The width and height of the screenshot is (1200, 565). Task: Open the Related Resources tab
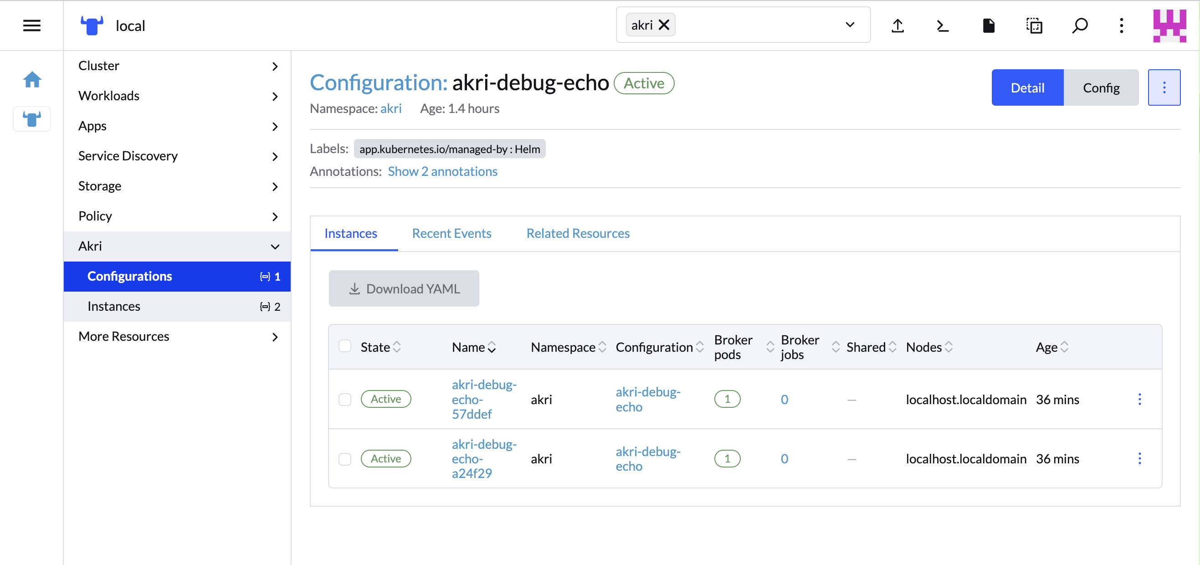click(x=578, y=233)
